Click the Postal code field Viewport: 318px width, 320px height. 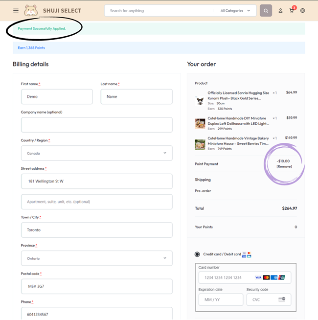(x=97, y=286)
